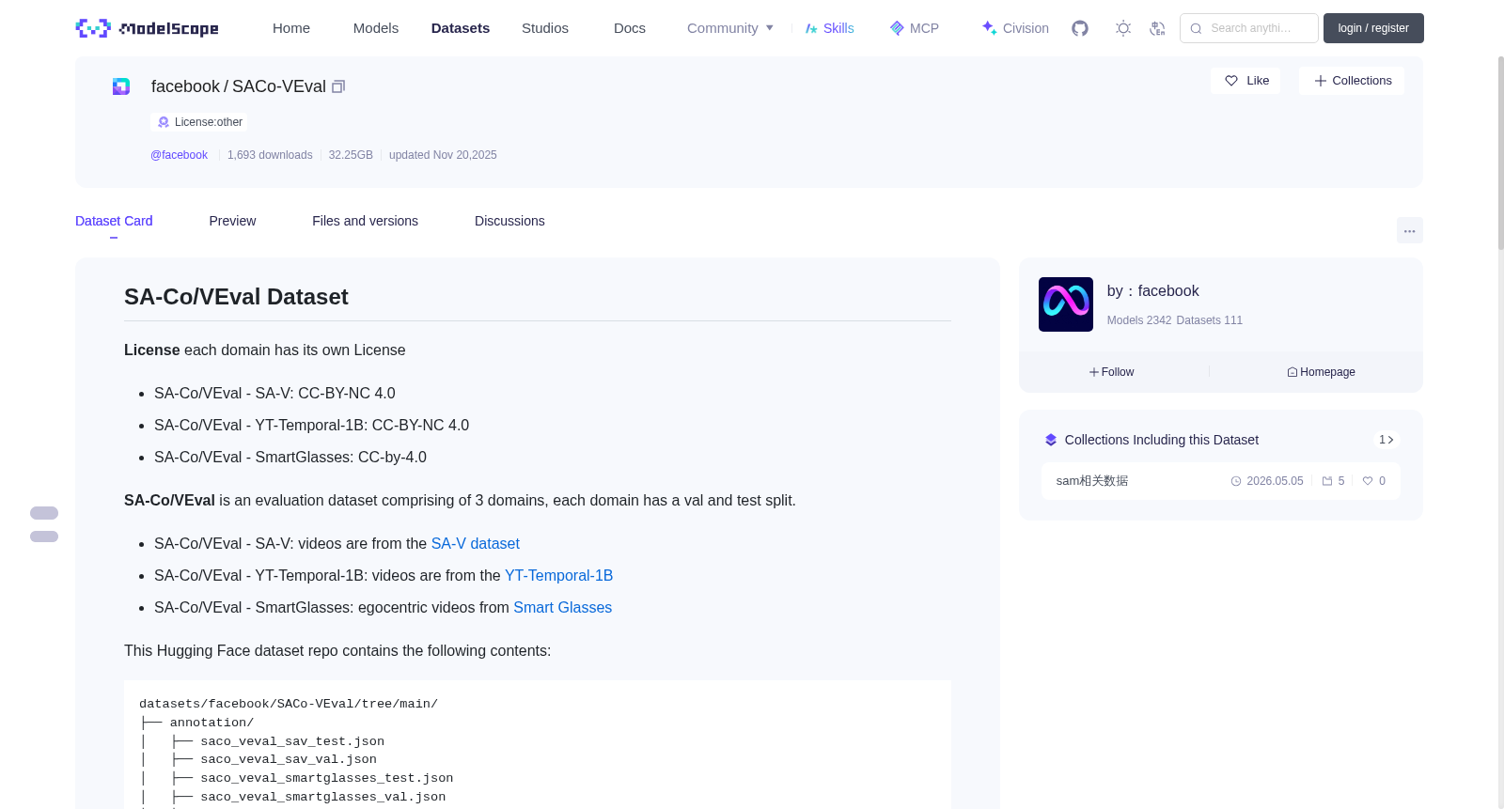1504x809 pixels.
Task: Toggle the light/dark theme sun icon
Action: pos(1123,28)
